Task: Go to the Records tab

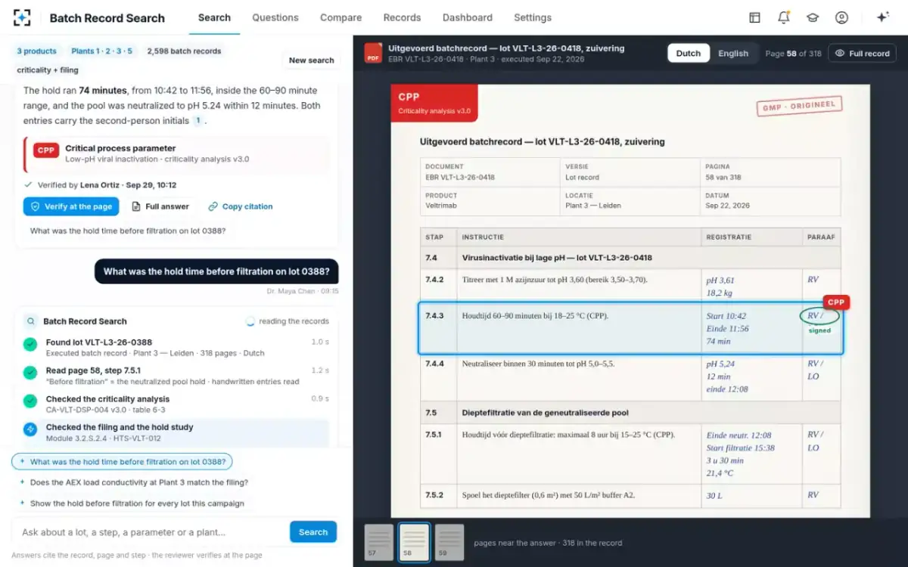Action: tap(402, 17)
